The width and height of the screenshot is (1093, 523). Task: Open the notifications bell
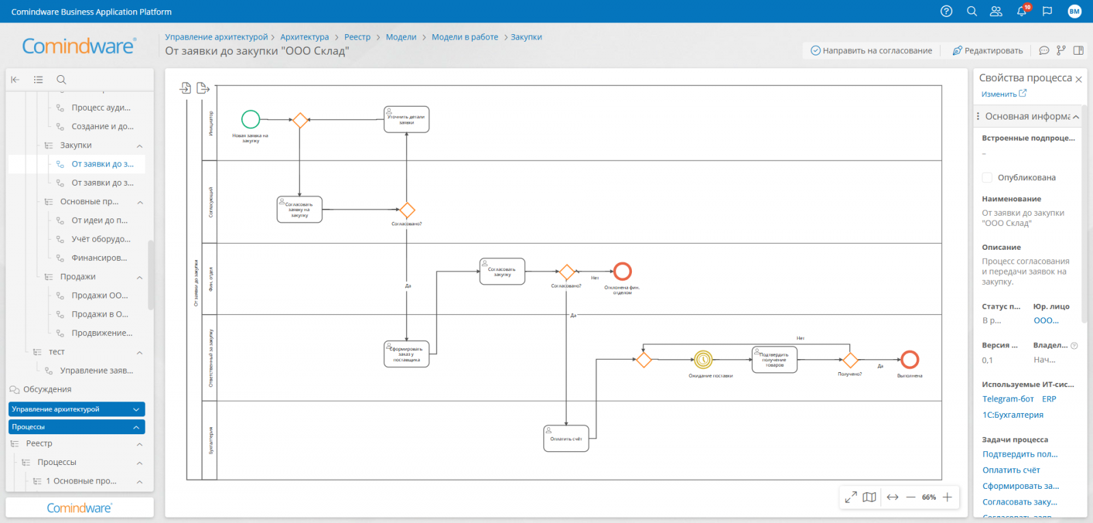[x=1021, y=11]
